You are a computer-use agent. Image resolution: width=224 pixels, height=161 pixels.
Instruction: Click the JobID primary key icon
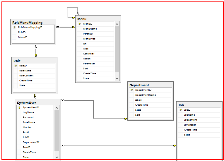[181, 110]
